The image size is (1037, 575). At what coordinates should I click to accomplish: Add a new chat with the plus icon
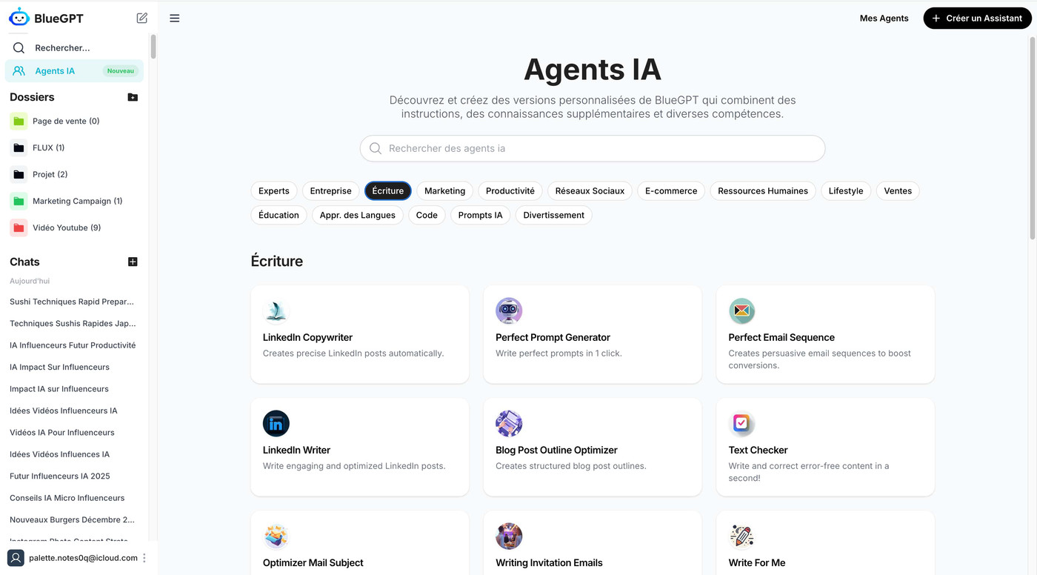click(x=133, y=262)
